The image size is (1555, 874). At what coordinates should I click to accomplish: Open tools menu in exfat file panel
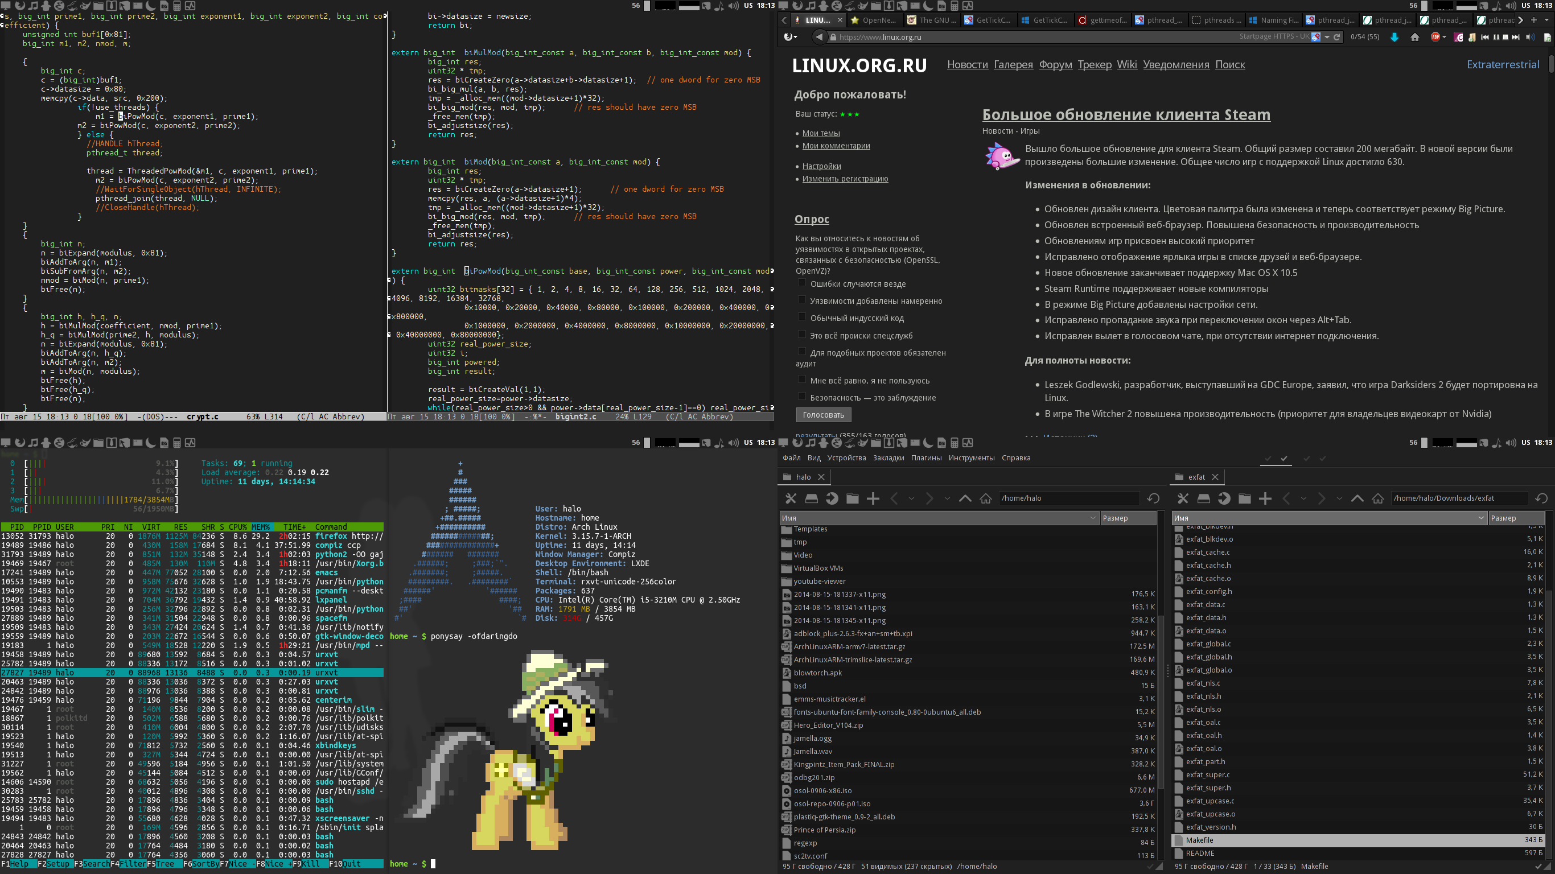1183,498
